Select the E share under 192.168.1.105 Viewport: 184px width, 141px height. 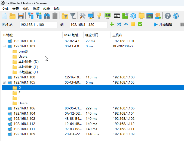(19, 93)
